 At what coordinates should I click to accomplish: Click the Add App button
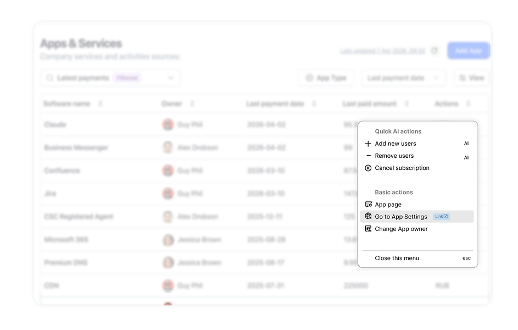click(469, 51)
